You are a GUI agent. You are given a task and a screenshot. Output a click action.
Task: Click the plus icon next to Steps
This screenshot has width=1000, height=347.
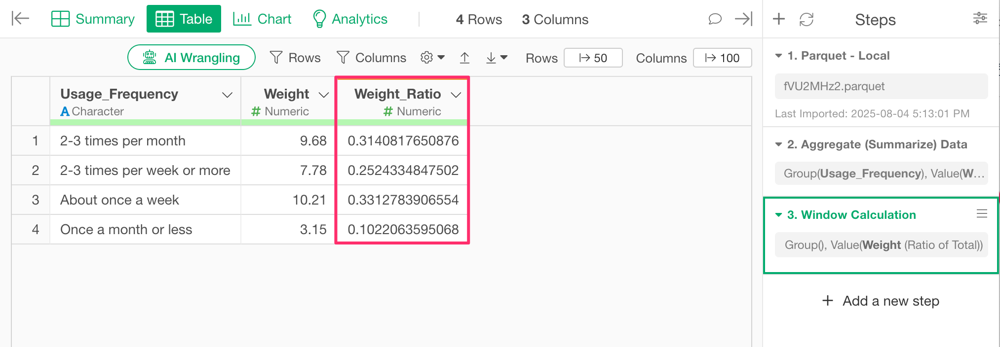pos(779,19)
